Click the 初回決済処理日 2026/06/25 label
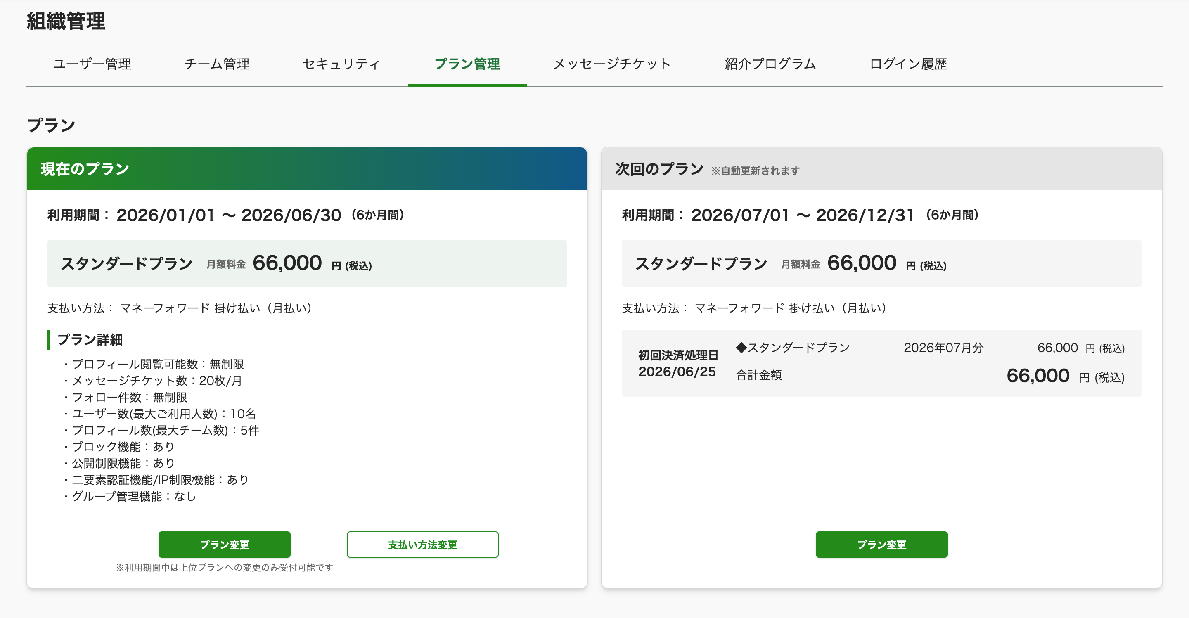This screenshot has height=618, width=1189. pos(677,363)
